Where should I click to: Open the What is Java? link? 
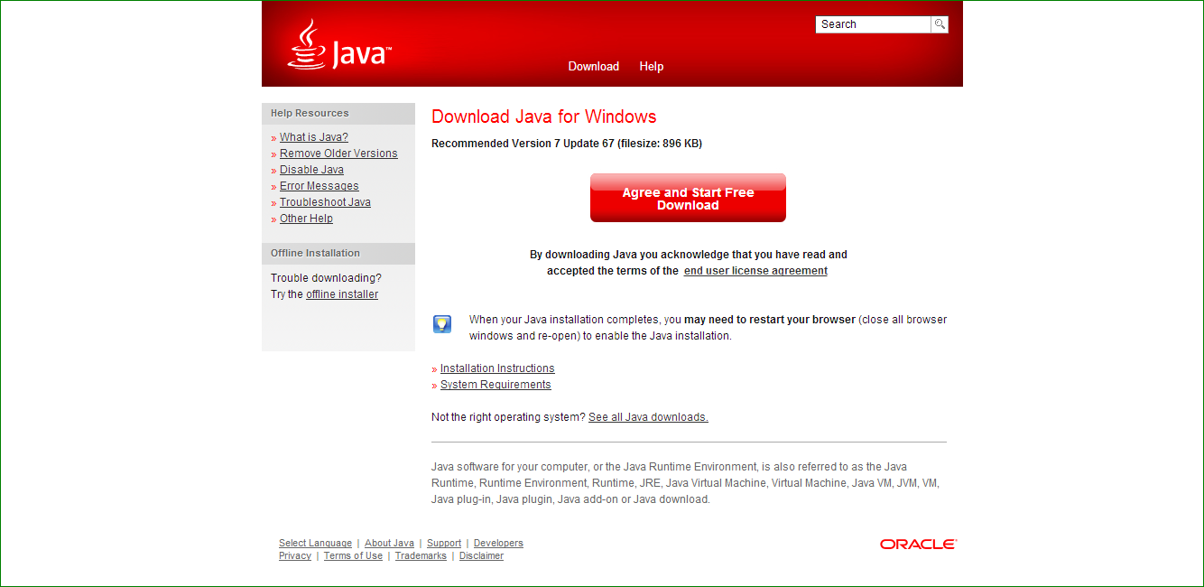(x=313, y=137)
